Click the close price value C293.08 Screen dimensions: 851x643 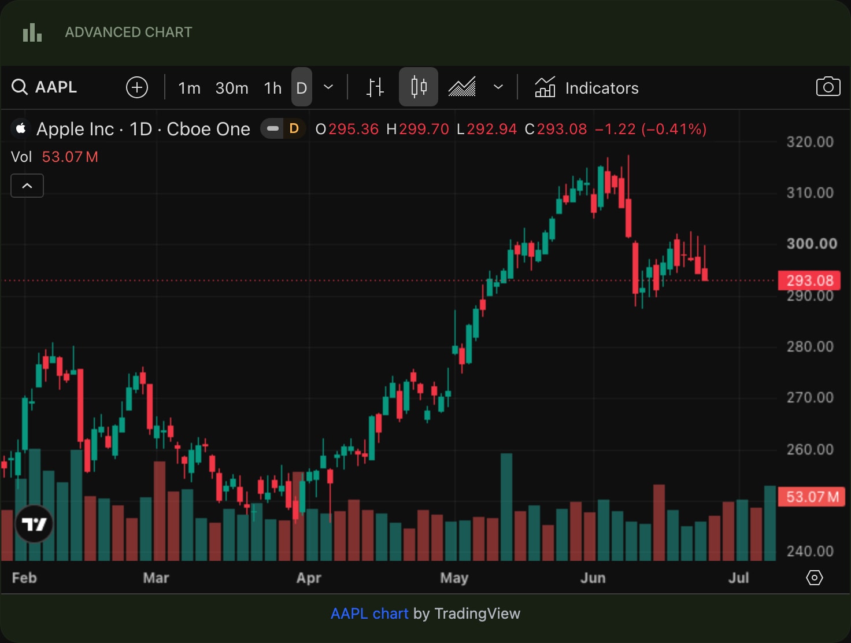[x=556, y=129]
